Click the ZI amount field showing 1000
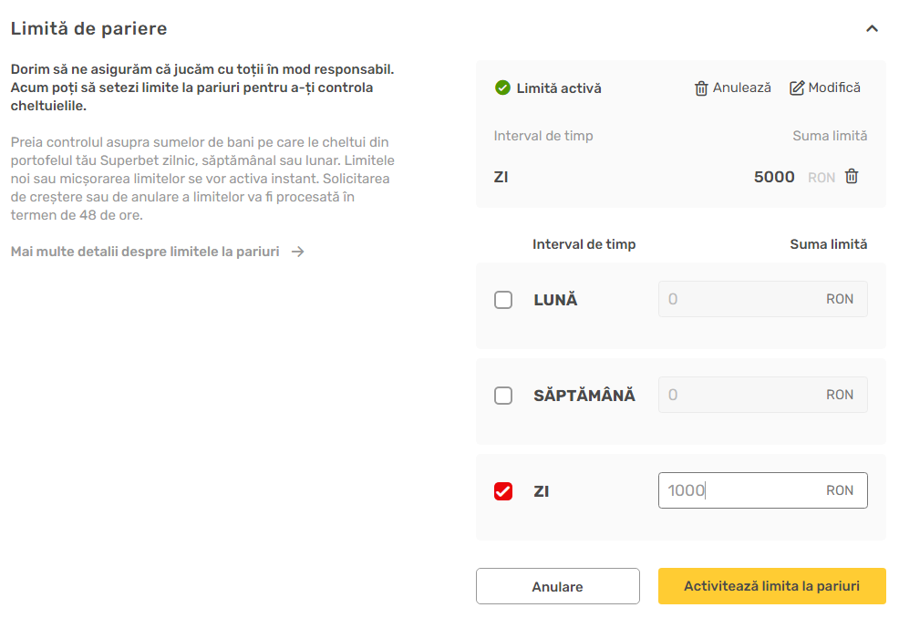Viewport: 899px width, 618px height. point(762,490)
